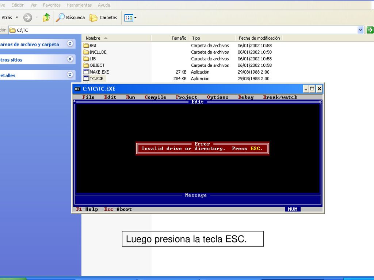374x280 pixels.
Task: Sort by the Tamaño column header
Action: pyautogui.click(x=170, y=38)
